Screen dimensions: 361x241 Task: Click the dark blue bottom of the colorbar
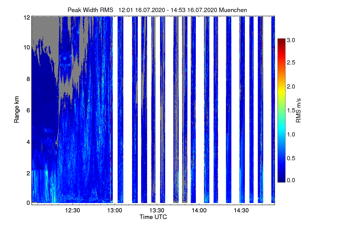point(281,179)
